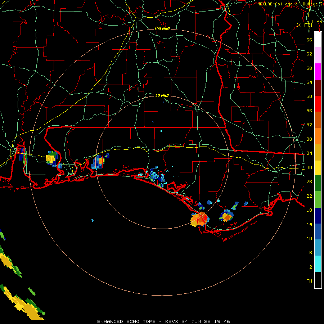
Task: Click the legend value 6
Action: [x=310, y=252]
